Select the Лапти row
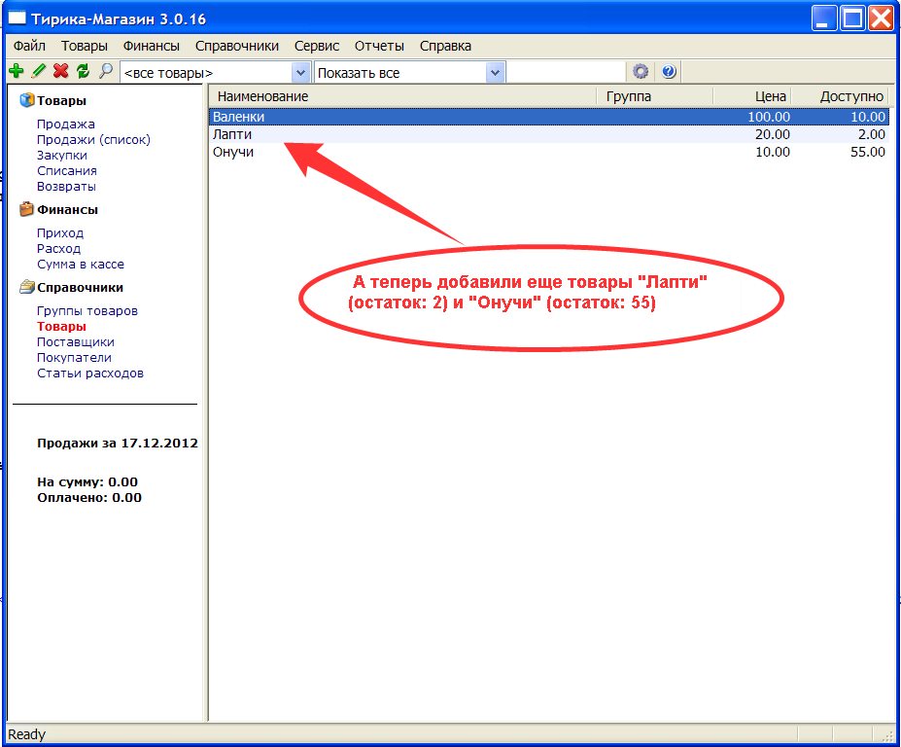Viewport: 901px width, 747px height. click(549, 134)
